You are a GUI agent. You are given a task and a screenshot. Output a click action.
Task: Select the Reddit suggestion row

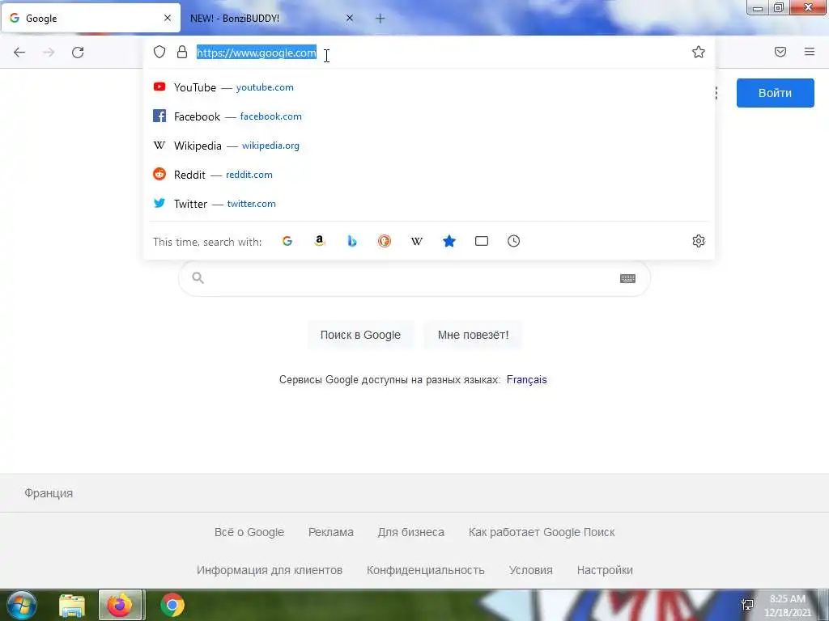click(x=429, y=175)
